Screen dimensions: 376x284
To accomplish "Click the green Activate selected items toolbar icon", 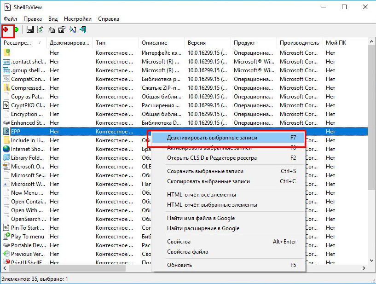I will pyautogui.click(x=17, y=29).
